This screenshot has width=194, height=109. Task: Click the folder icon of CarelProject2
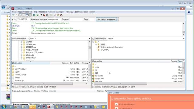coord(13,69)
